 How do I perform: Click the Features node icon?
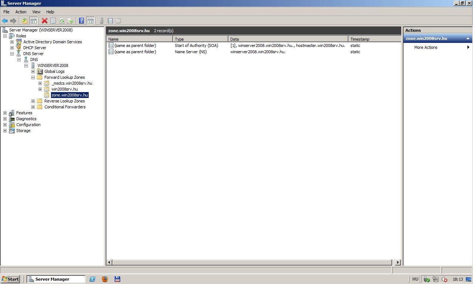tap(12, 113)
